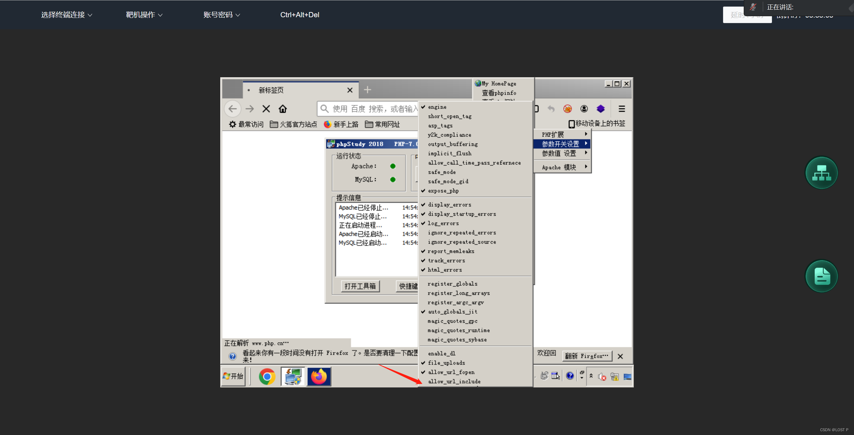Click the Firefox taskbar icon
This screenshot has width=854, height=435.
319,376
